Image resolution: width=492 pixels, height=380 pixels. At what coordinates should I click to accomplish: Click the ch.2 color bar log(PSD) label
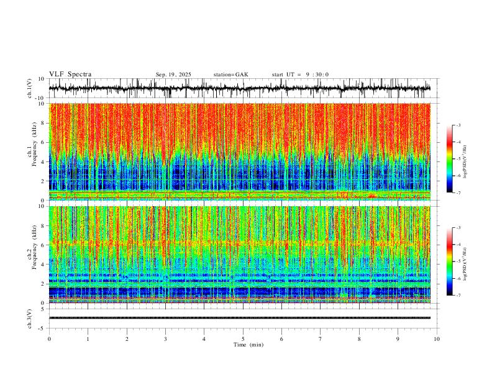[465, 264]
